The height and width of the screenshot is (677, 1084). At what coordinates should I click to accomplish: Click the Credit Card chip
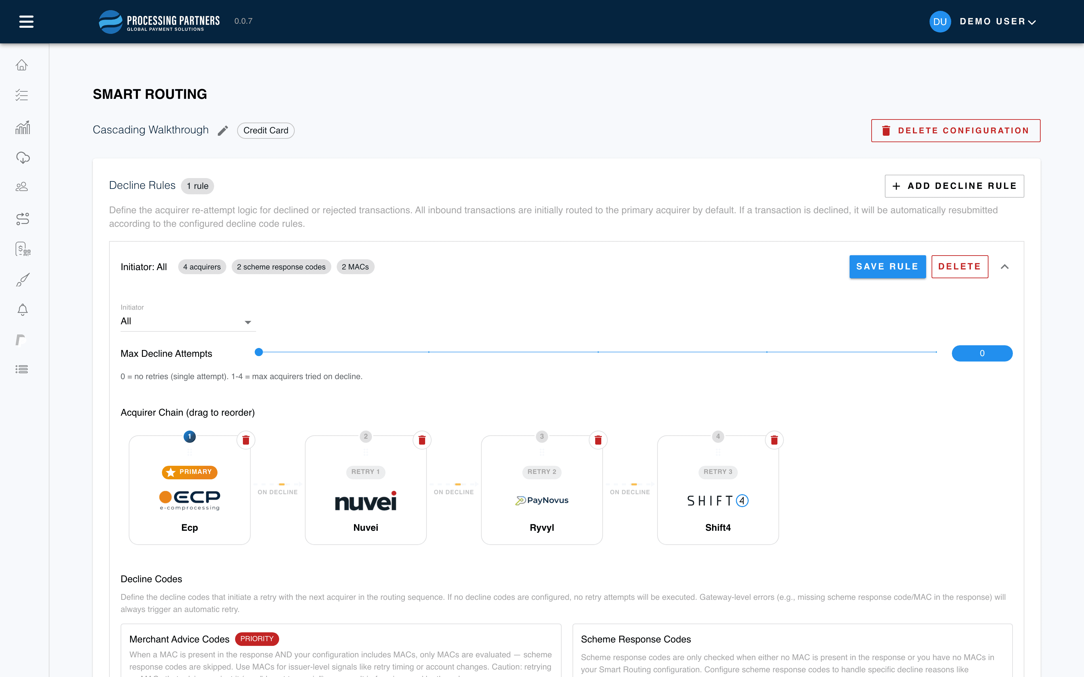tap(266, 131)
